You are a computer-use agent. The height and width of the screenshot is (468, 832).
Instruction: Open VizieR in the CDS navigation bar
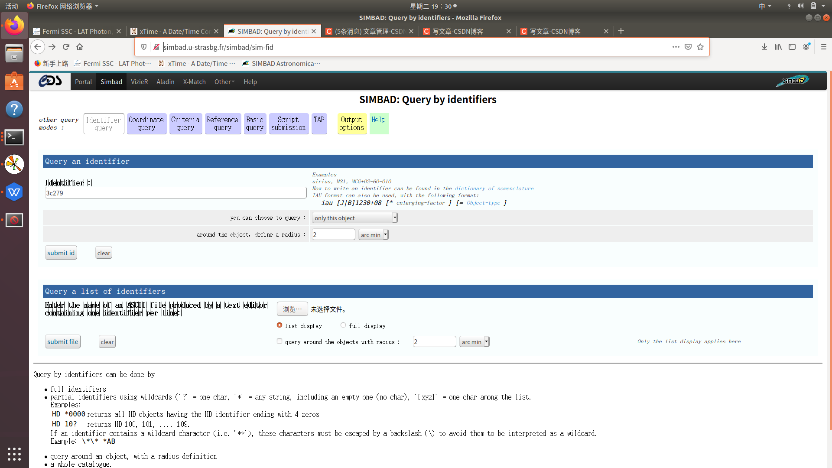(x=139, y=81)
